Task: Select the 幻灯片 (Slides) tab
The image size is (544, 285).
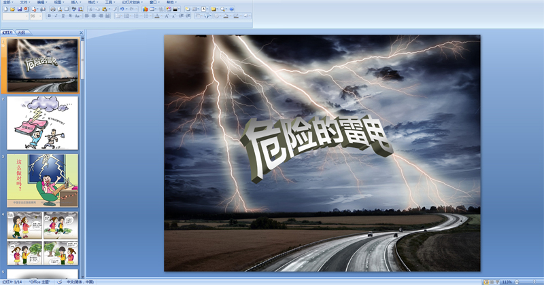Action: coord(7,33)
